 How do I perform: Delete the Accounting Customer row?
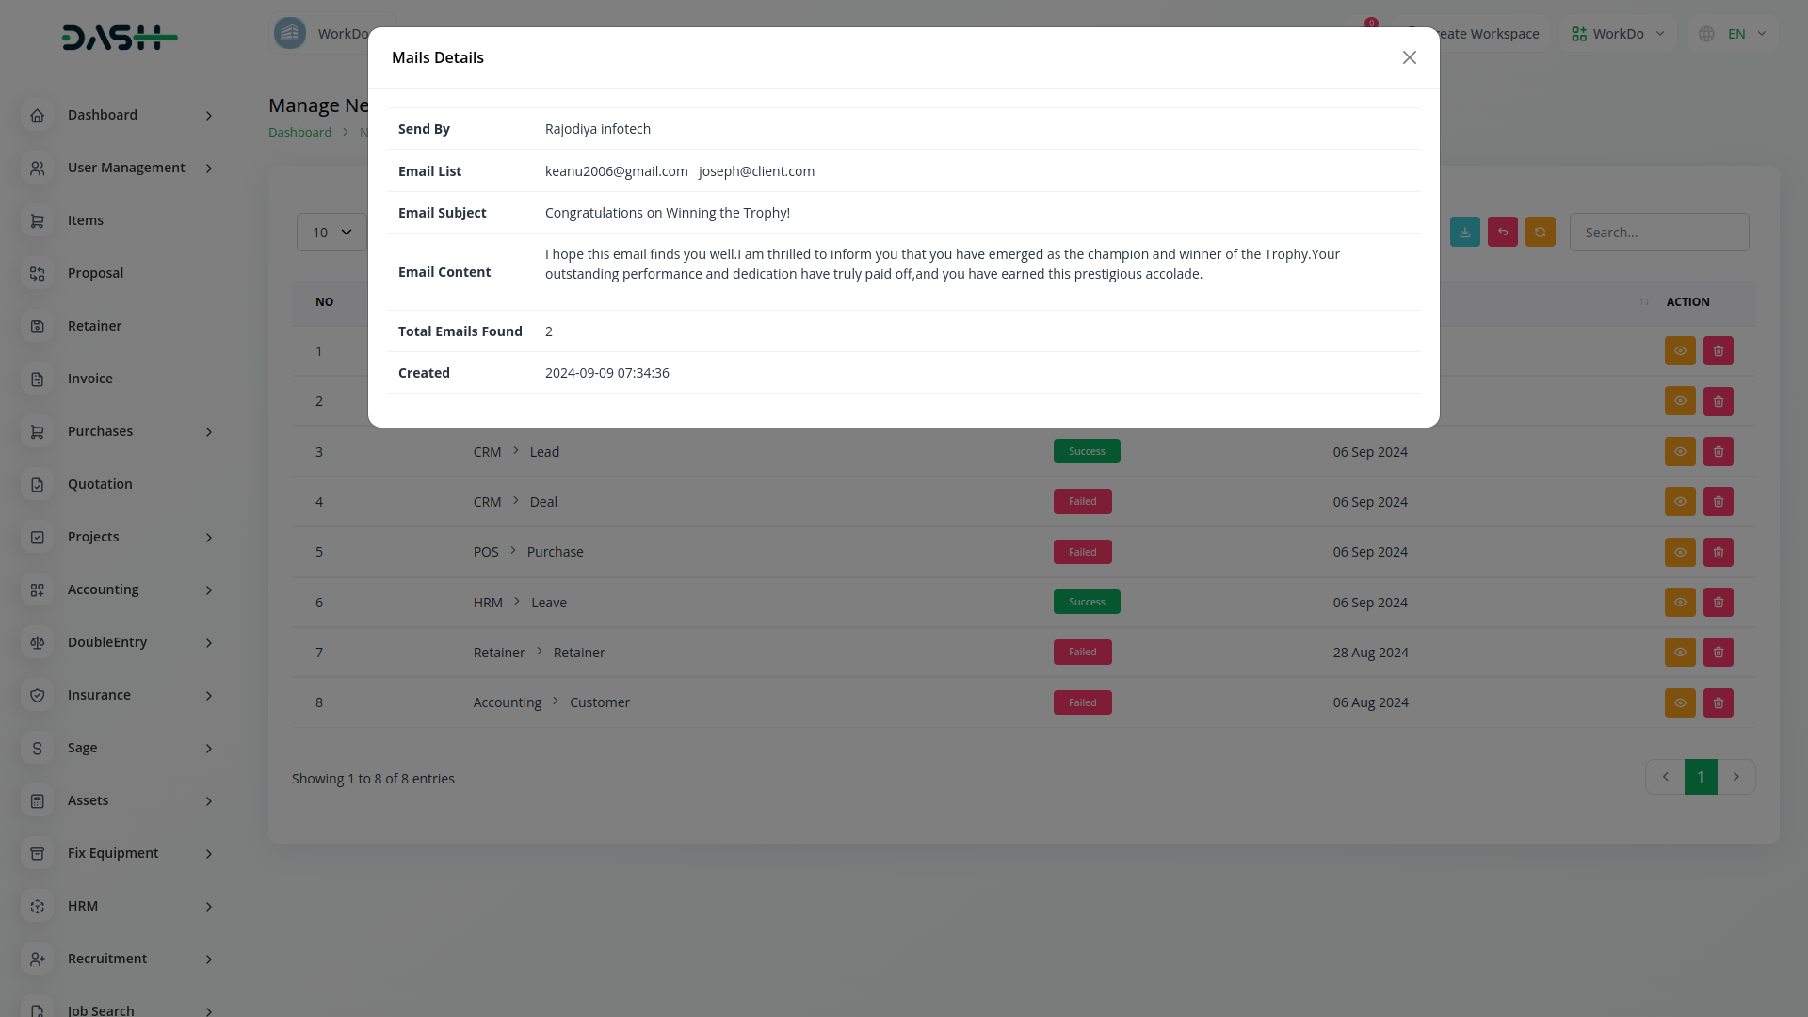(1718, 702)
